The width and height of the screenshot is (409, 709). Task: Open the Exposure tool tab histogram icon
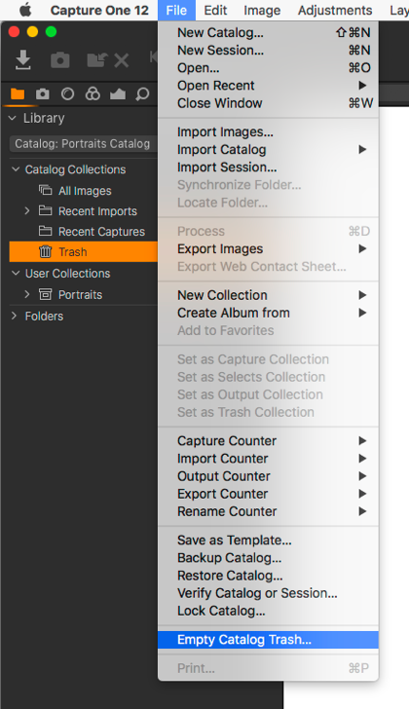(x=118, y=93)
